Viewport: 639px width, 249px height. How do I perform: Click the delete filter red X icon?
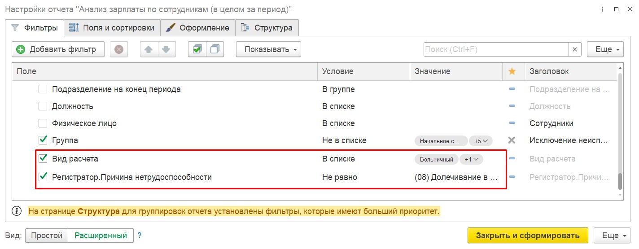[119, 49]
